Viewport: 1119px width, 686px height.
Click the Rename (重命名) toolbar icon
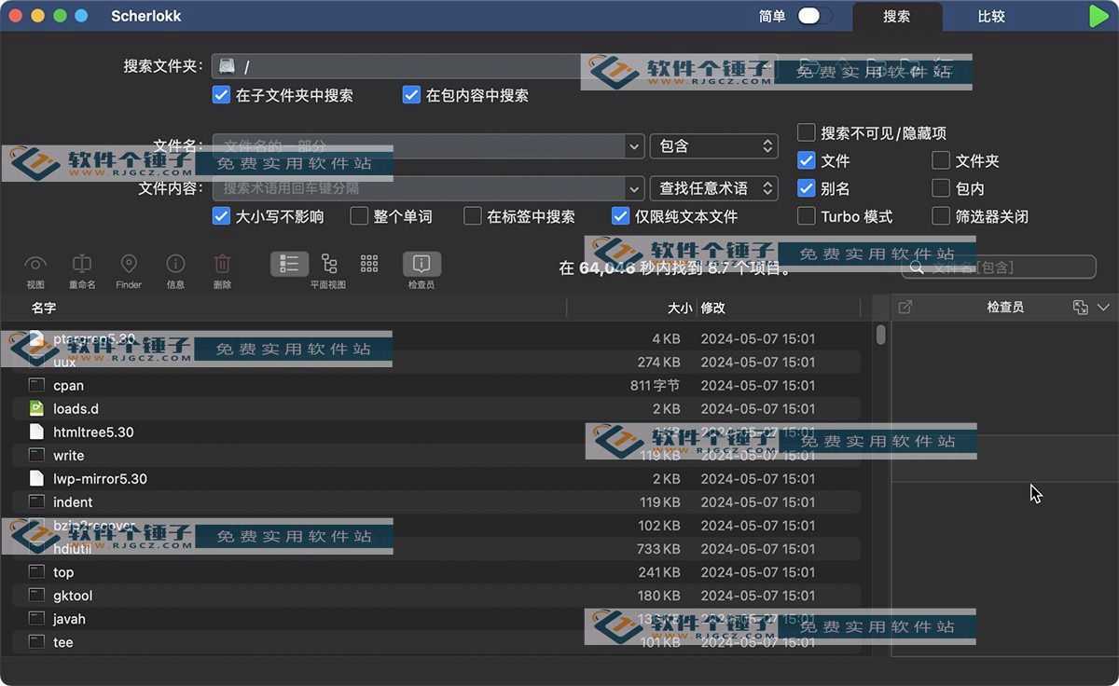point(82,264)
